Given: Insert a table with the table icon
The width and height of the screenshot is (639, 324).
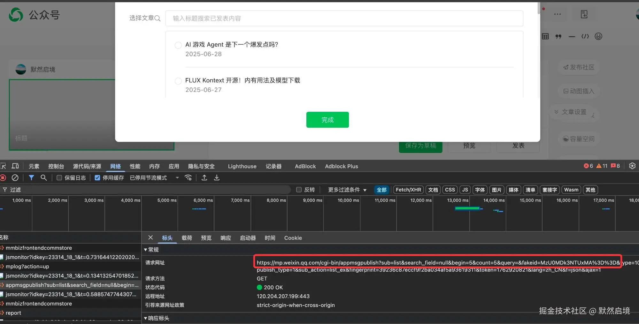Looking at the screenshot, I should tap(545, 36).
